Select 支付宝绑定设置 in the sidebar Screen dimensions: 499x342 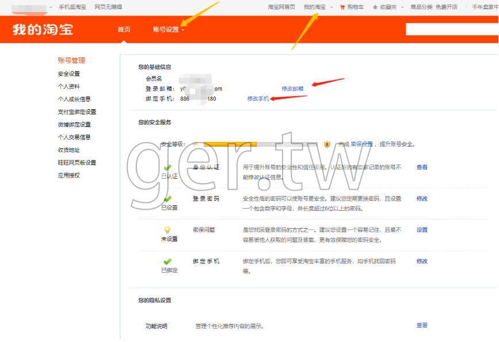(77, 112)
